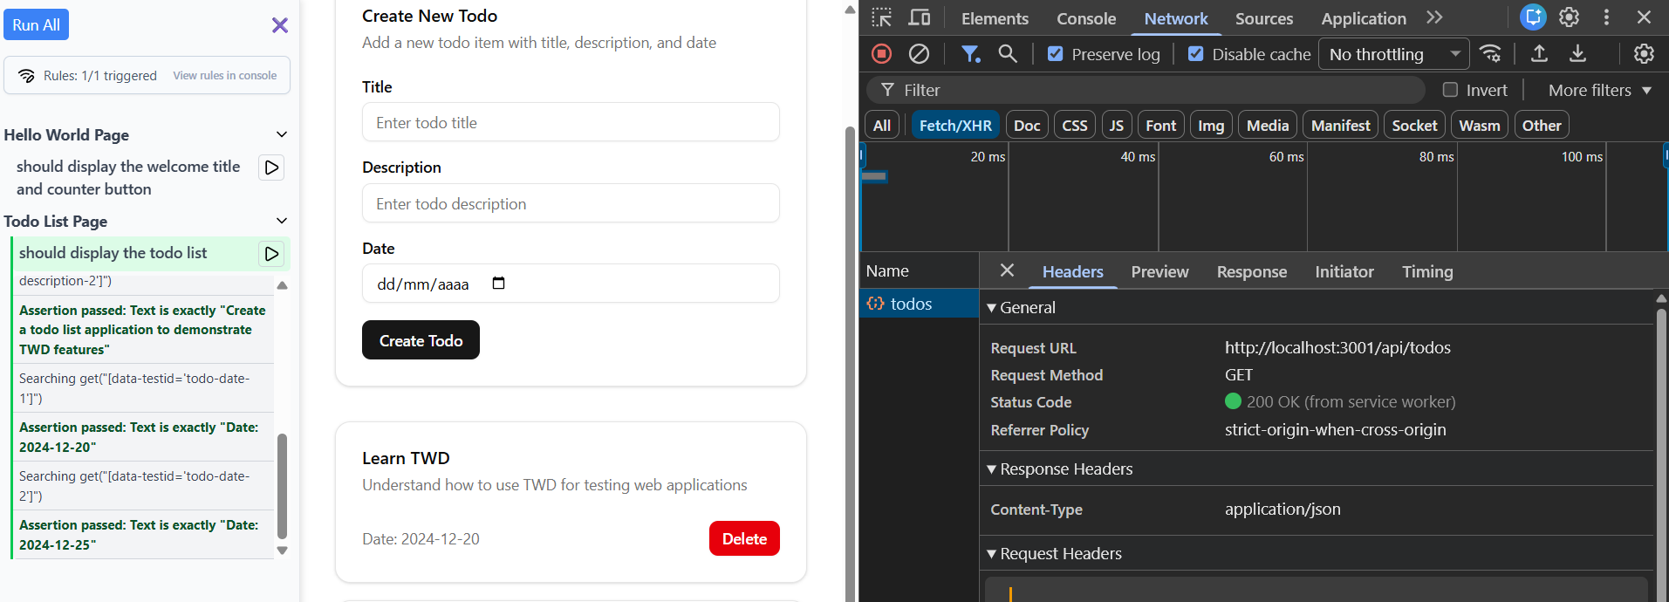
Task: Select the All request type filter
Action: pyautogui.click(x=882, y=125)
